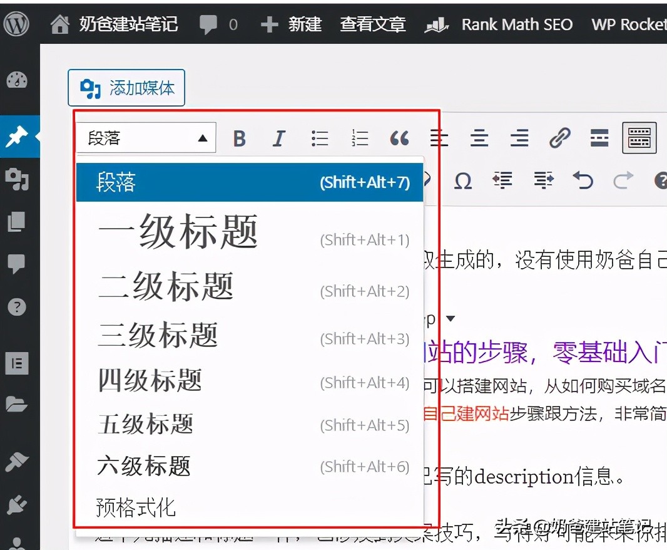Apply blockquote formatting
The height and width of the screenshot is (550, 667).
[x=400, y=138]
